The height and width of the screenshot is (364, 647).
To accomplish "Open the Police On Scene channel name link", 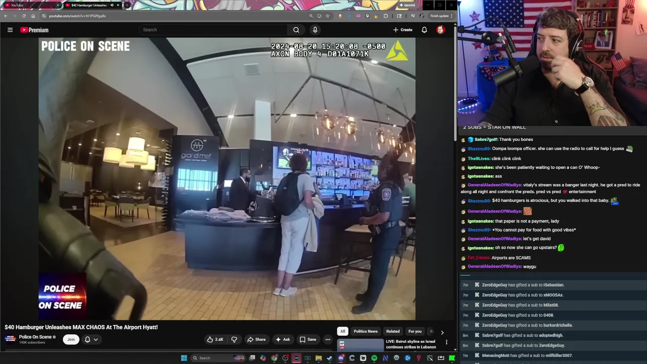I will click(35, 337).
